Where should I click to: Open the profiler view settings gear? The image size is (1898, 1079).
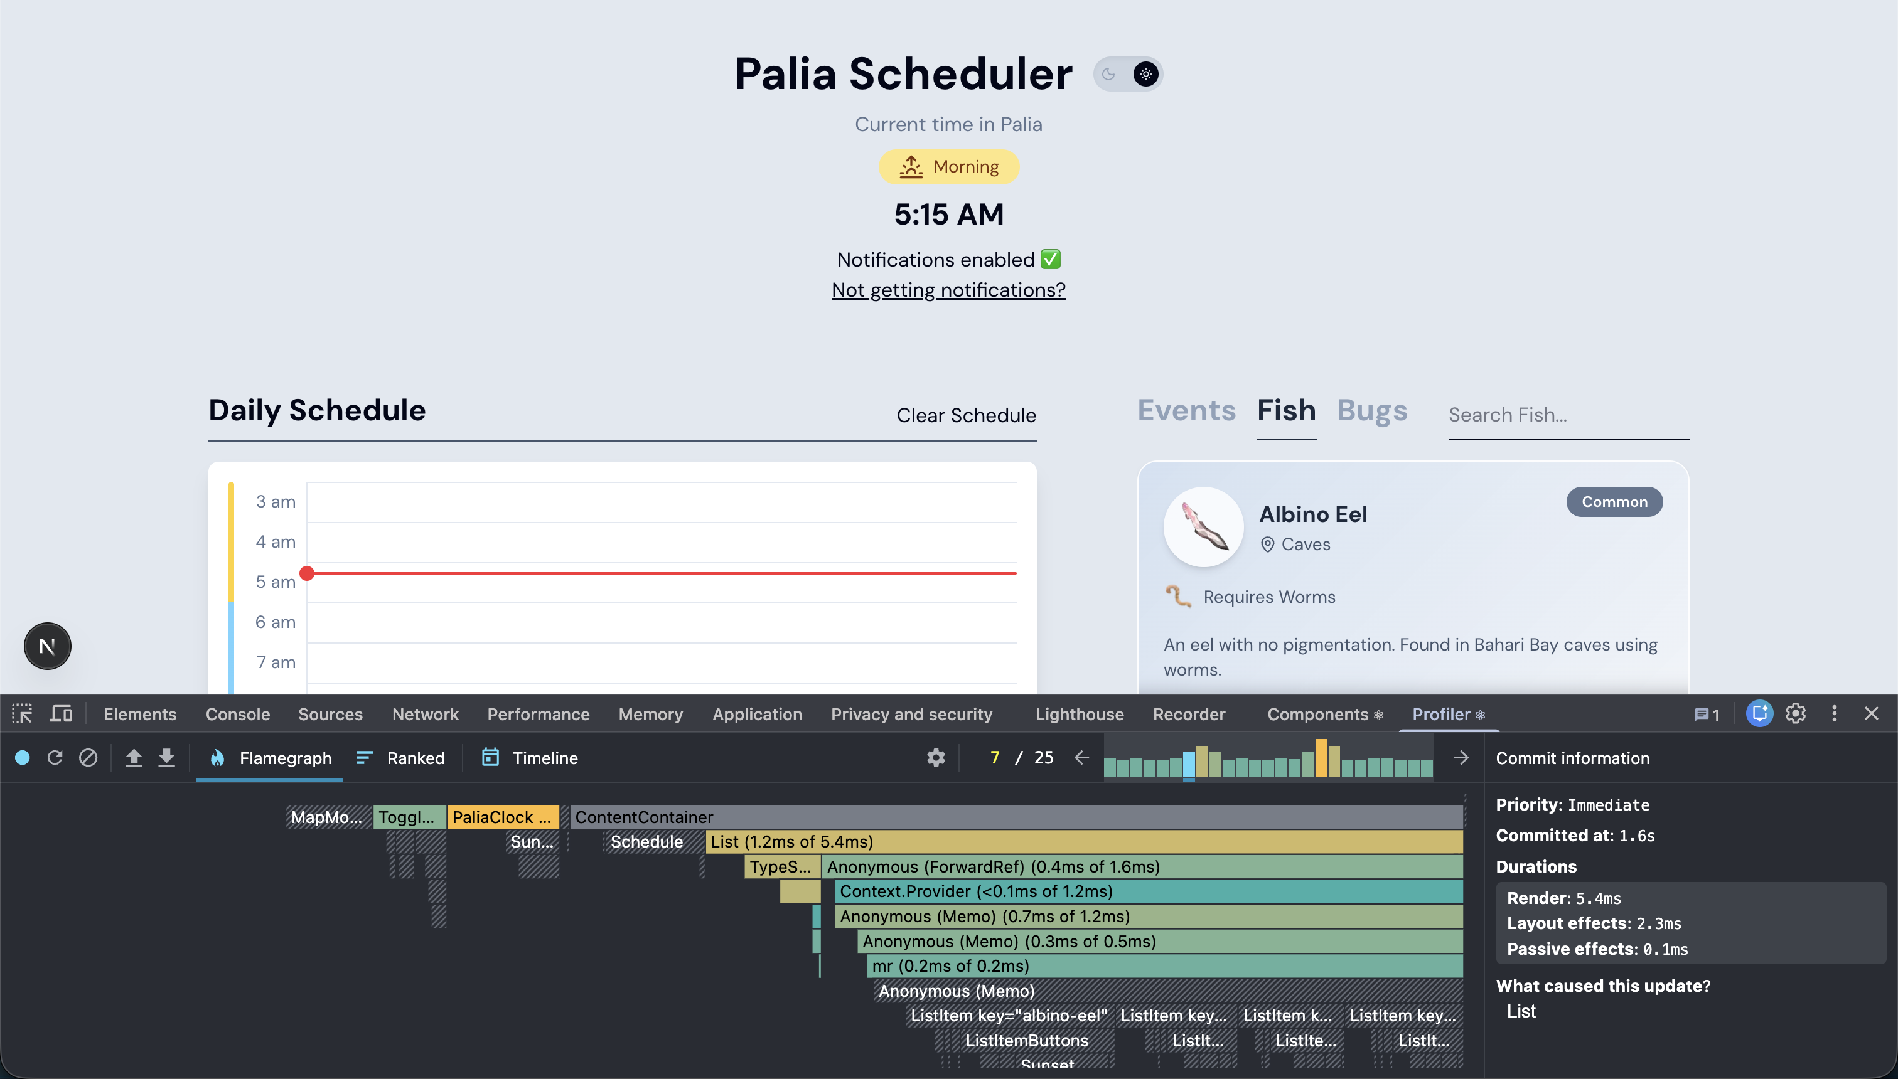(935, 757)
